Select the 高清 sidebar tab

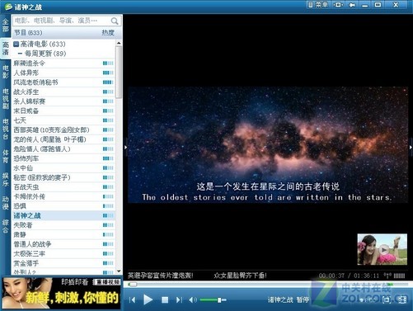(5, 49)
